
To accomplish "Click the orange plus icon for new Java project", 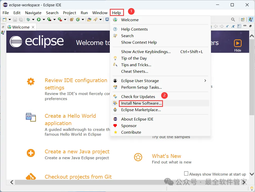I will coord(31,153).
